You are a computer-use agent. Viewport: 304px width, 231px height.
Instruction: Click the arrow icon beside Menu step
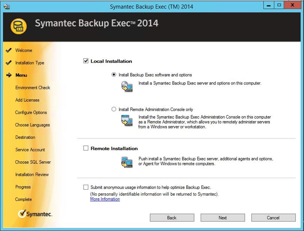pyautogui.click(x=9, y=75)
